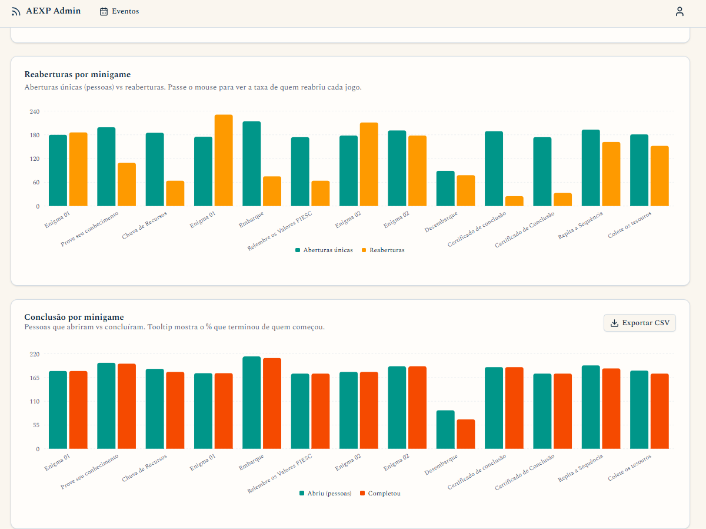This screenshot has height=529, width=706.
Task: Toggle the Completou legend label
Action: (x=384, y=493)
